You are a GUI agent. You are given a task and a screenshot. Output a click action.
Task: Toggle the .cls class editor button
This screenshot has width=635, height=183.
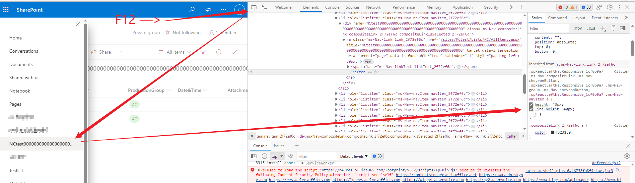point(591,29)
